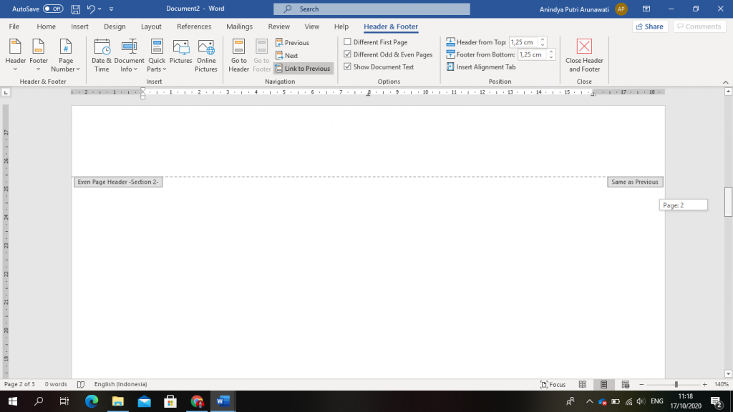
Task: Uncheck Show Document Text
Action: pos(347,67)
